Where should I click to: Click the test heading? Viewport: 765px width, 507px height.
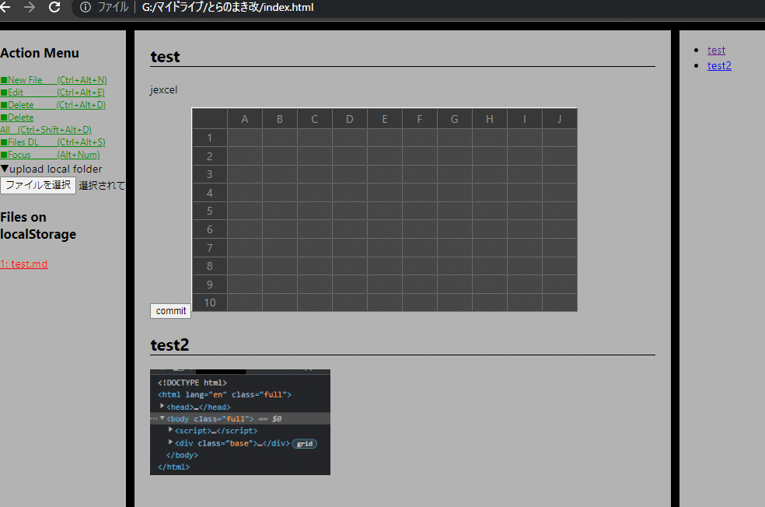pyautogui.click(x=165, y=57)
